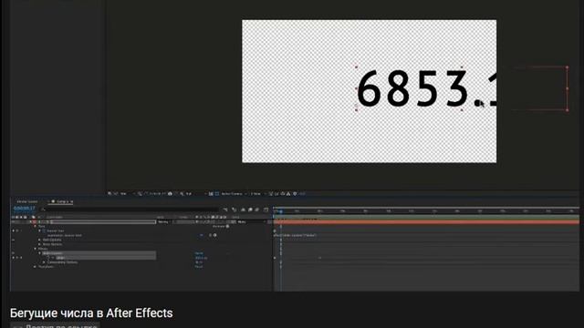Click the expression pick whip icon

click(210, 235)
